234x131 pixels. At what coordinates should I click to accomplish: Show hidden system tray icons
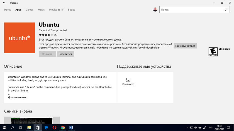[187, 128]
